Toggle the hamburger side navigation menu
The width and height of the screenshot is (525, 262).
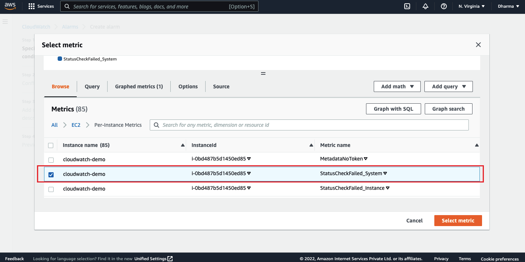(x=5, y=22)
